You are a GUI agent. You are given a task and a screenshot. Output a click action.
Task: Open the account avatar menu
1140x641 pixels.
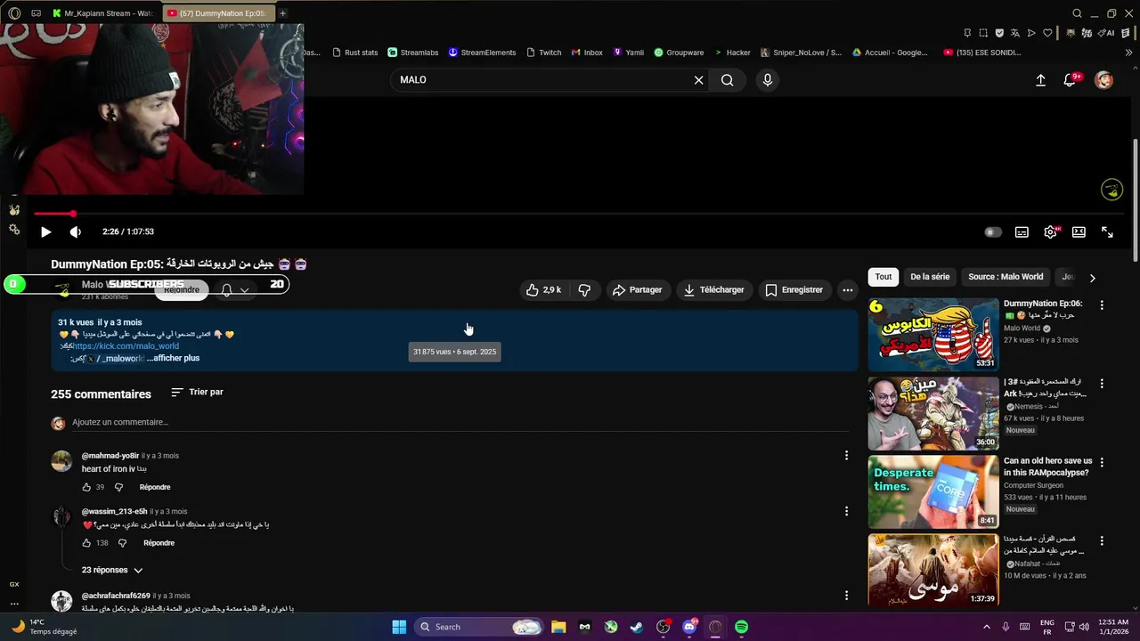[x=1104, y=80]
